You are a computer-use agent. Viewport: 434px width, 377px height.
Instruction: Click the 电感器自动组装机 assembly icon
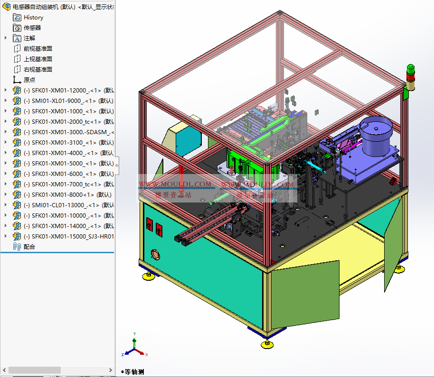6,7
